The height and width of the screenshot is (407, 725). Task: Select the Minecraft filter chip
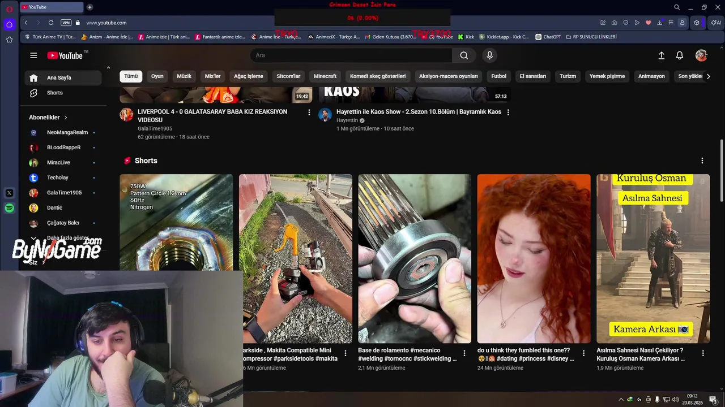[x=325, y=76]
